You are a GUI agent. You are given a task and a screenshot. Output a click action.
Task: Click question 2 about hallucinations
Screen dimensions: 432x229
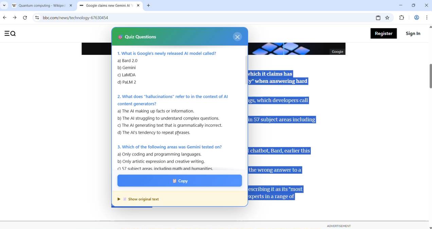click(x=173, y=100)
